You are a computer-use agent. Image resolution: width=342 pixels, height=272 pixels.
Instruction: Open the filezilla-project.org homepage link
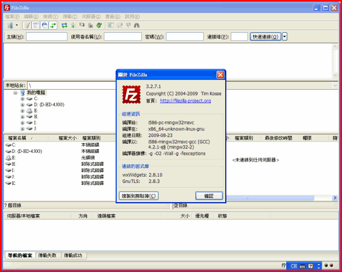pos(185,101)
